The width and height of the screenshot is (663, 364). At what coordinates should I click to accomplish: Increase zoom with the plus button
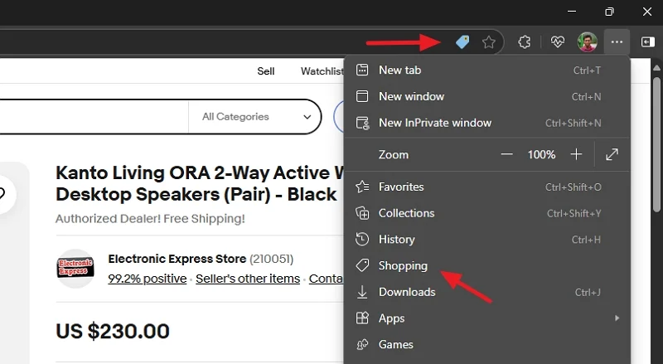point(576,154)
